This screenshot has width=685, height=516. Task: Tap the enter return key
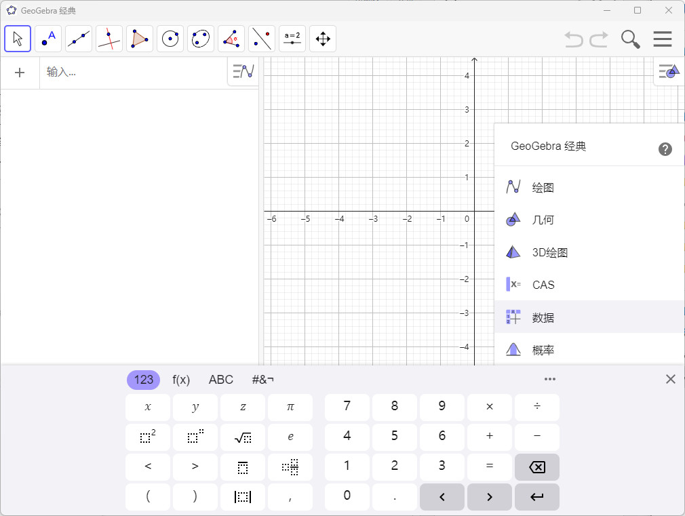click(537, 497)
